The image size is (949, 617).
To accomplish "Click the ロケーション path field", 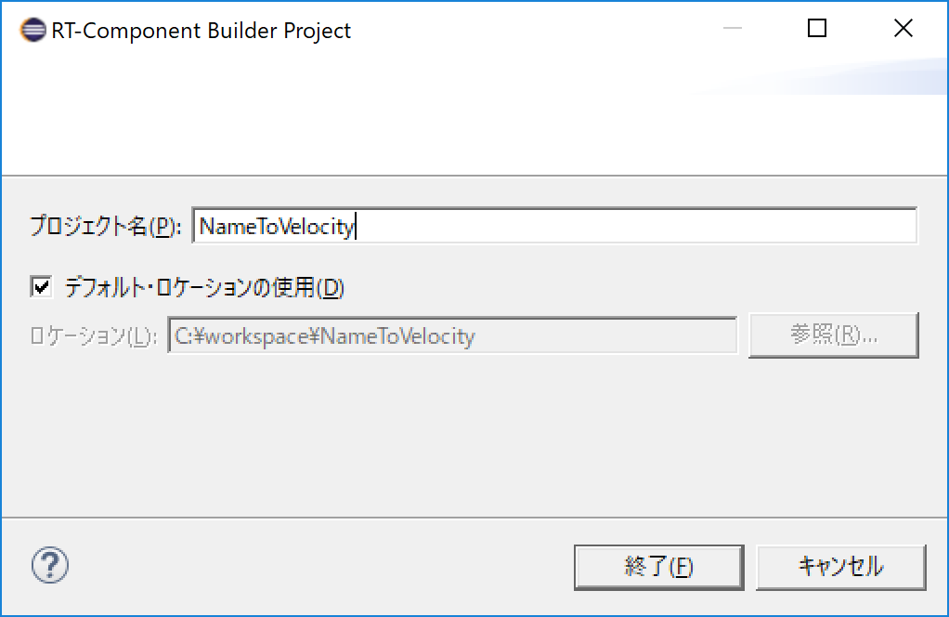I will pyautogui.click(x=452, y=335).
